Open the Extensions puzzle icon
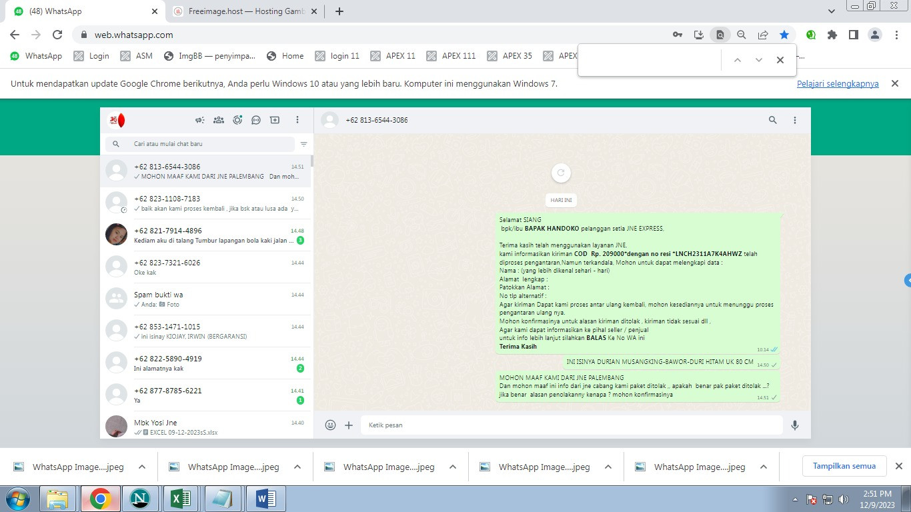Viewport: 911px width, 512px height. point(832,35)
